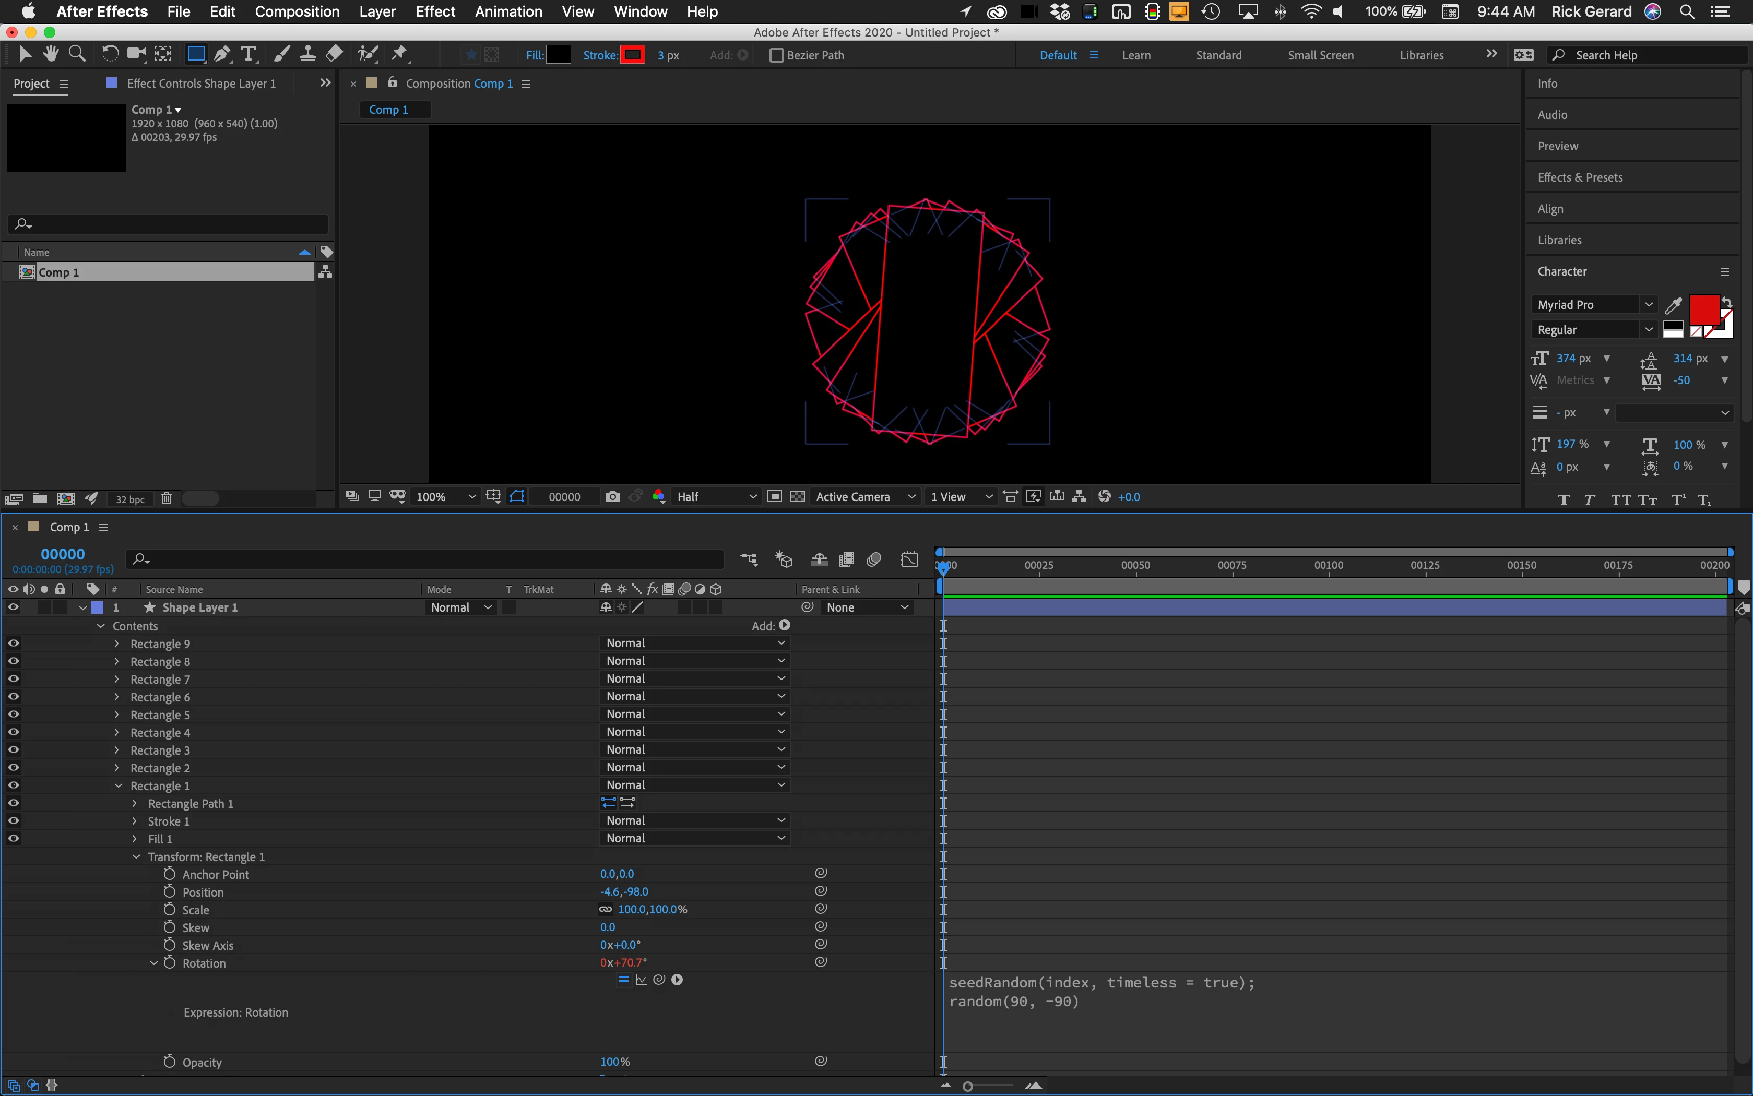Enable the Bezier Path checkbox
This screenshot has height=1096, width=1753.
tap(776, 55)
